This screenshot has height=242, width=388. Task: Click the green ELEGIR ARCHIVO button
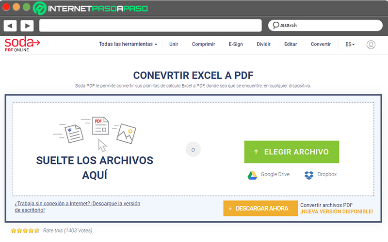coord(291,152)
